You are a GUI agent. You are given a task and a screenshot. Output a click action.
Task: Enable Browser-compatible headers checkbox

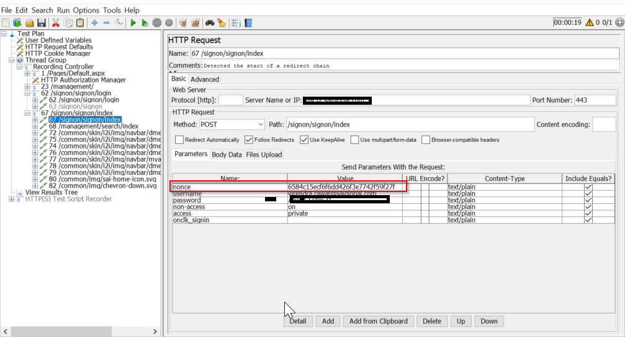tap(425, 140)
